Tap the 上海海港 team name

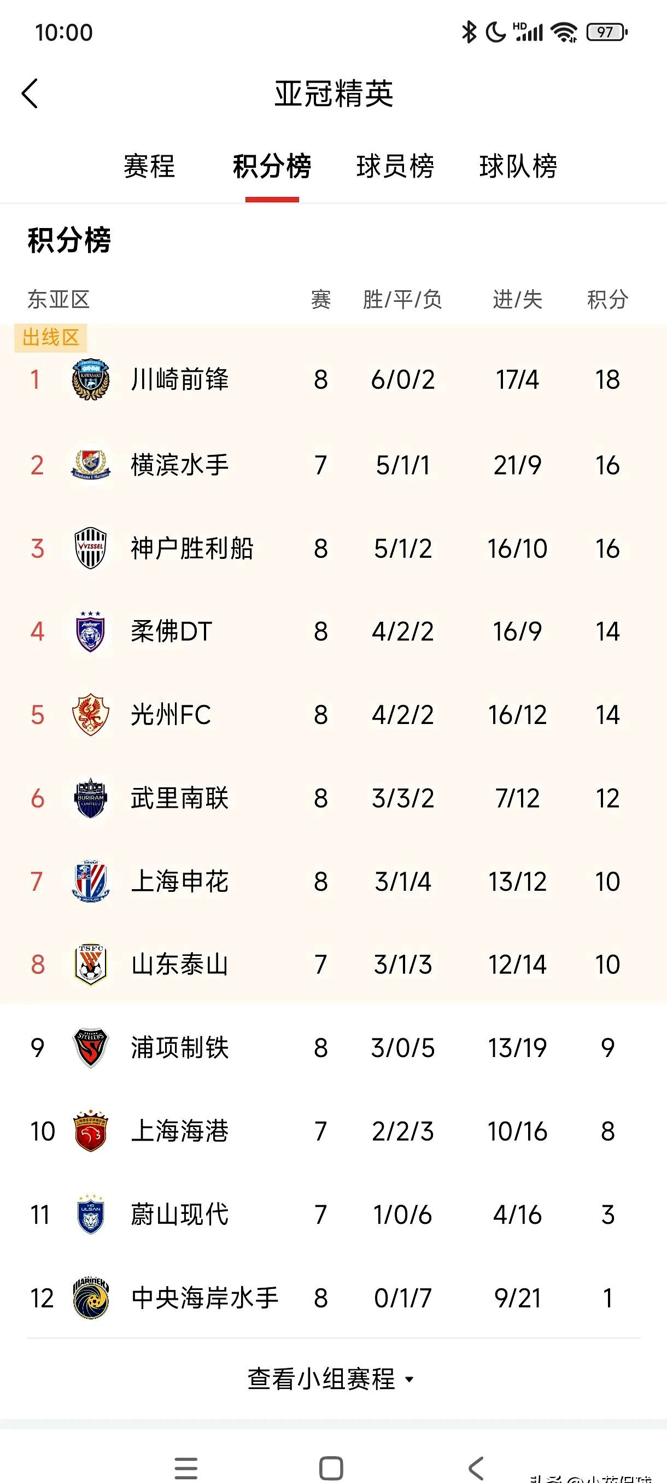click(179, 1131)
